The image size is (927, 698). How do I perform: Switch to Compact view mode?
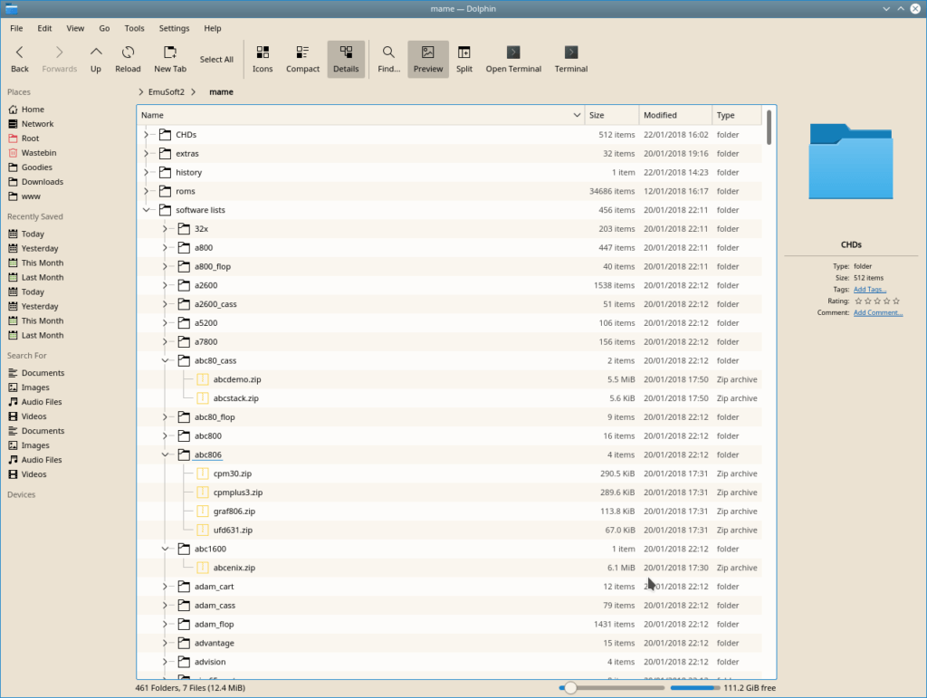[302, 58]
